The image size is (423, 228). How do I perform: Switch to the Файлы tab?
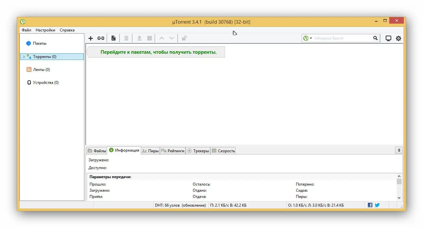(x=97, y=151)
